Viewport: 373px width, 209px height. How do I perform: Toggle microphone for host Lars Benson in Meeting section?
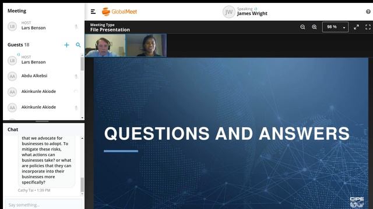click(76, 27)
